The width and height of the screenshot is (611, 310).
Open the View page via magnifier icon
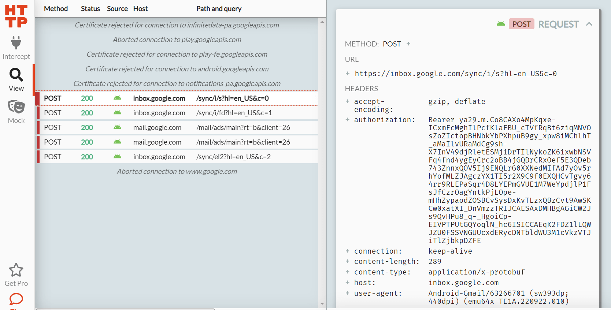16,75
